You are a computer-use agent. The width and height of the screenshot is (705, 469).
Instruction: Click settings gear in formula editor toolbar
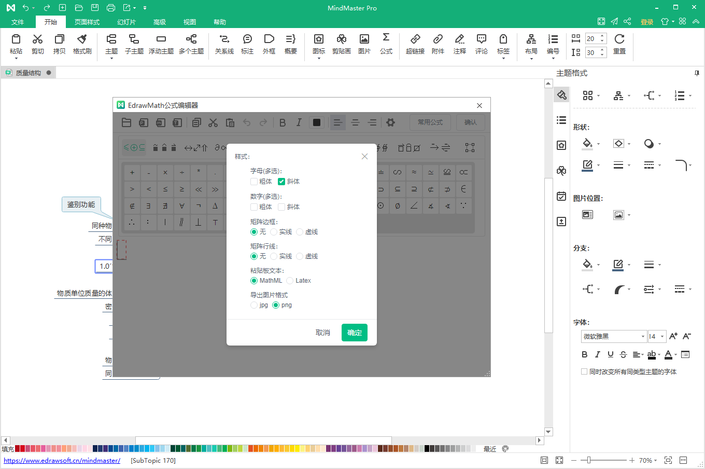[x=391, y=122]
